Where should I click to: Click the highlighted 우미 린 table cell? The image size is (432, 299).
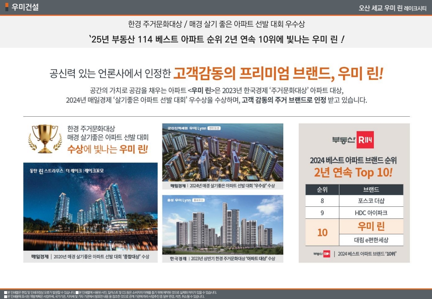pyautogui.click(x=371, y=227)
